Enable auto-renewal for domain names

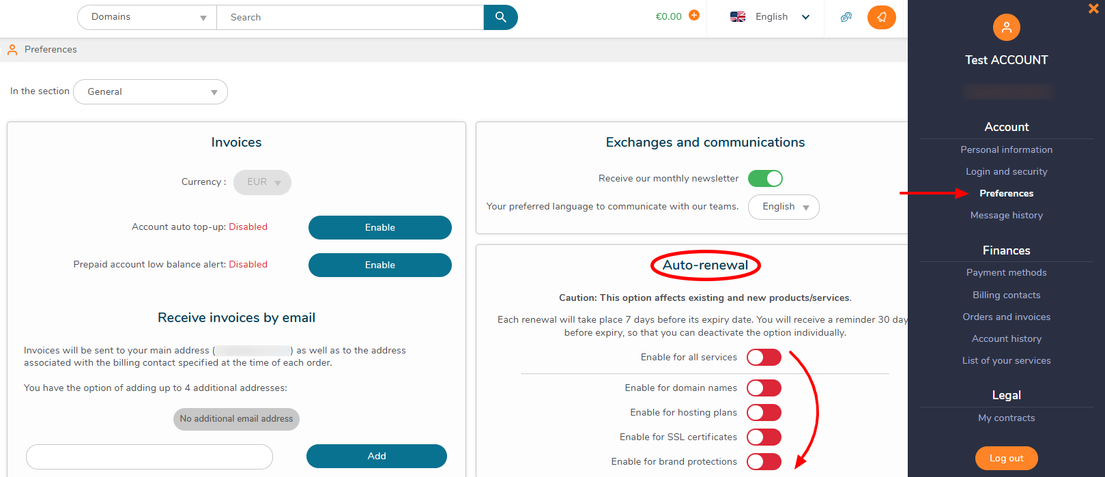(x=764, y=388)
